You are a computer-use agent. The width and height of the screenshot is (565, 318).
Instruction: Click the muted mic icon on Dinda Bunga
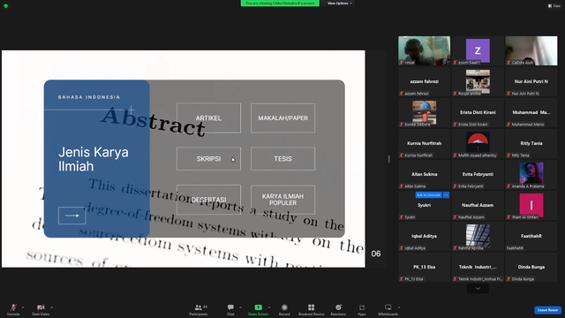click(508, 279)
